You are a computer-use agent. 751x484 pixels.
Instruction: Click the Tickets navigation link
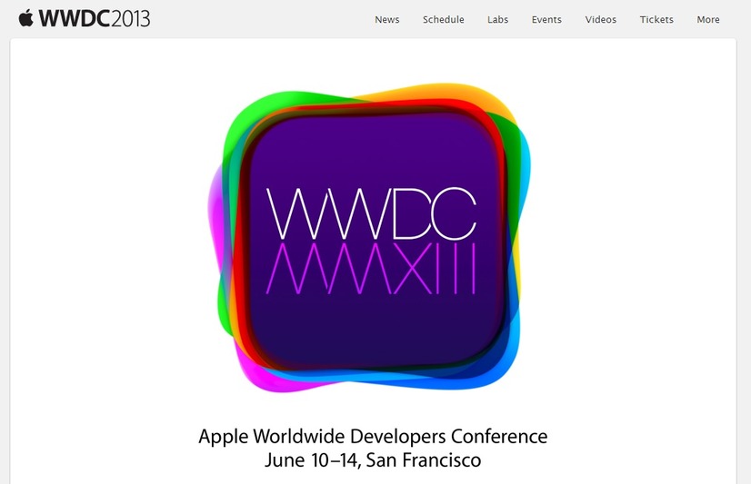click(656, 20)
